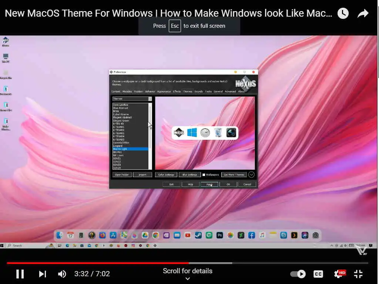Image resolution: width=379 pixels, height=284 pixels.
Task: Launch Chrome from the dock
Action: (x=156, y=235)
